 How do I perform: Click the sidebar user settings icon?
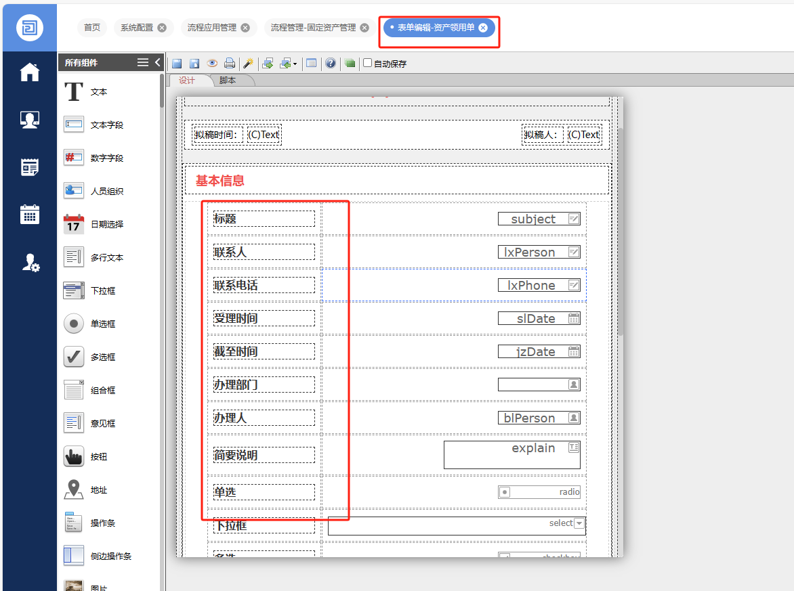(x=31, y=263)
